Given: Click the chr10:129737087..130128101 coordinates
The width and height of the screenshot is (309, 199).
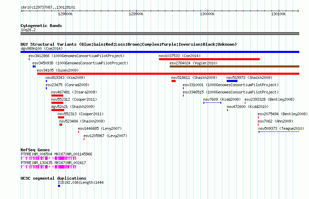Looking at the screenshot, I should click(x=48, y=8).
